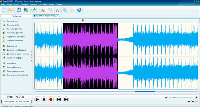Screen dimensions: 200x107
Task: Undo the last action with arrow icon
Action: tap(50, 10)
